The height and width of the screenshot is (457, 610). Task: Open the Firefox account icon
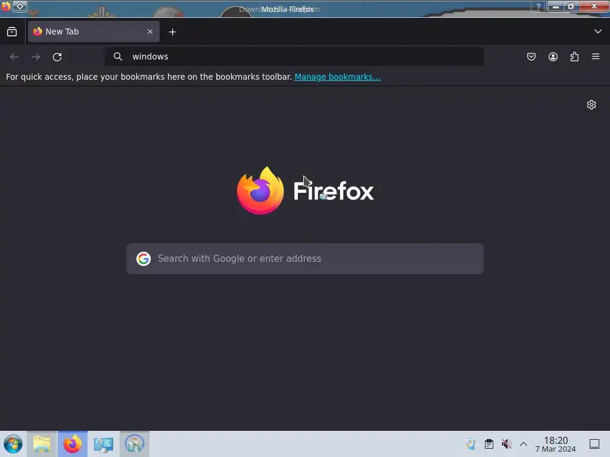[x=553, y=57]
